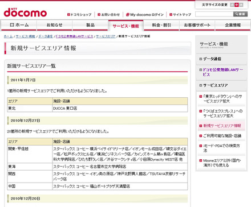The width and height of the screenshot is (251, 207).
Task: Select the large text size button
Action: [241, 5]
